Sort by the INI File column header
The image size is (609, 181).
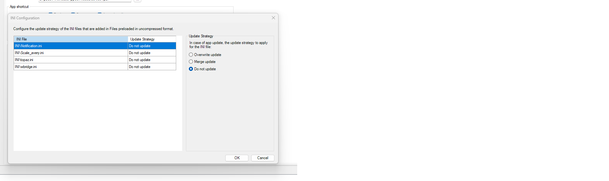[71, 39]
